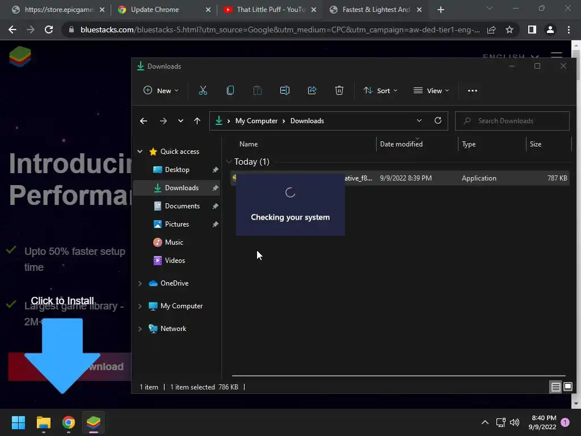The height and width of the screenshot is (436, 581).
Task: Share this page from Chrome address bar
Action: (x=491, y=30)
